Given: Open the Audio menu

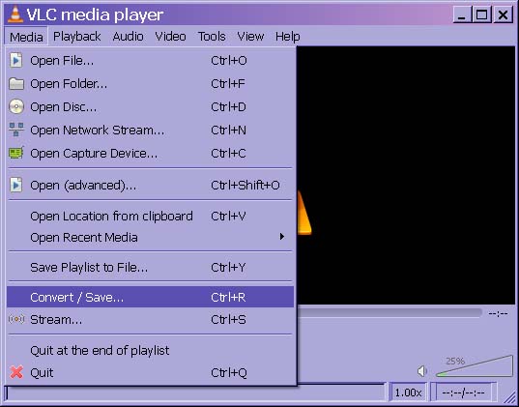Looking at the screenshot, I should (x=128, y=37).
